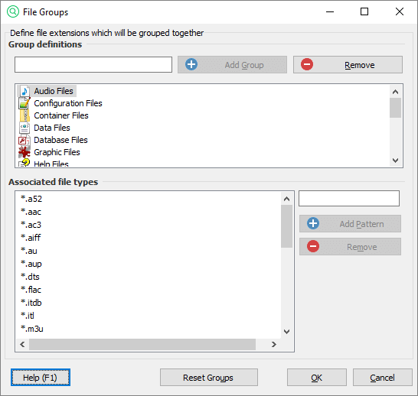Select the *.flac pattern
Screen dimensions: 418x396
coord(31,290)
